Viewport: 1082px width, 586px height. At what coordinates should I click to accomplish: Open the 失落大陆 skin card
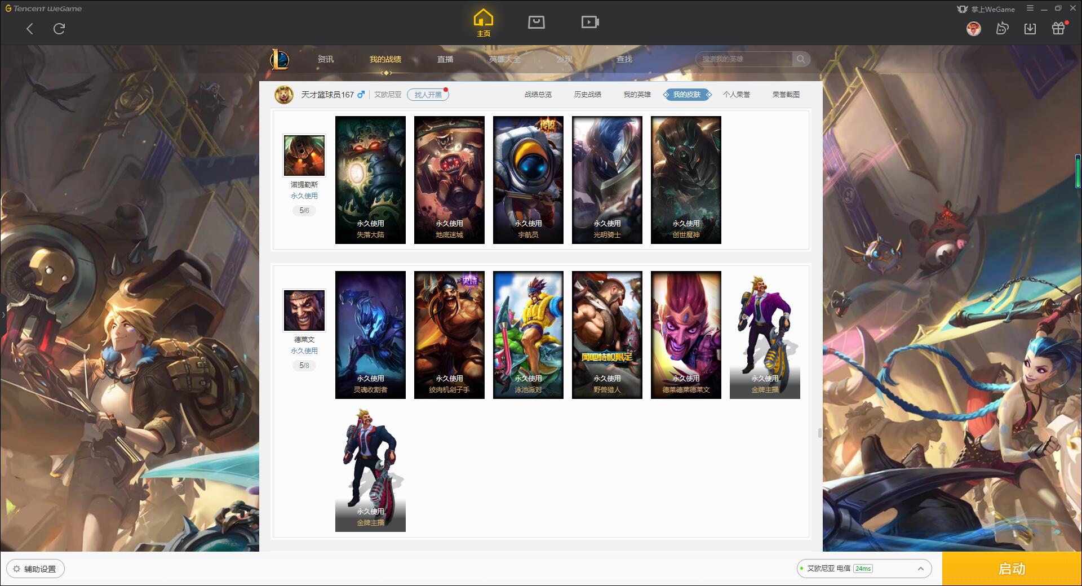370,180
